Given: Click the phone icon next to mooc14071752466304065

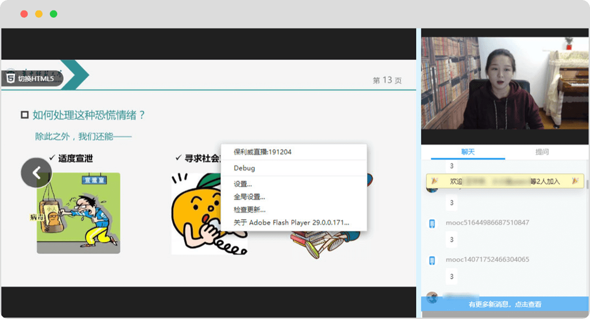Looking at the screenshot, I should (433, 260).
